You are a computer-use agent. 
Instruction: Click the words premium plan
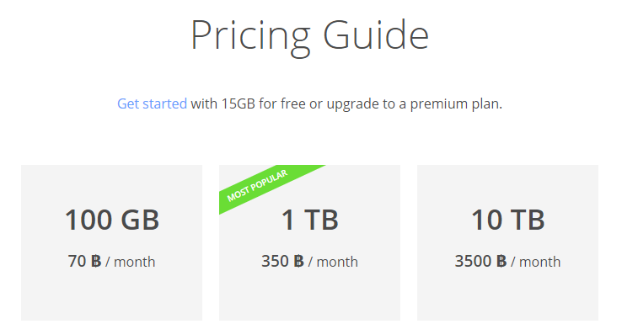(x=456, y=104)
